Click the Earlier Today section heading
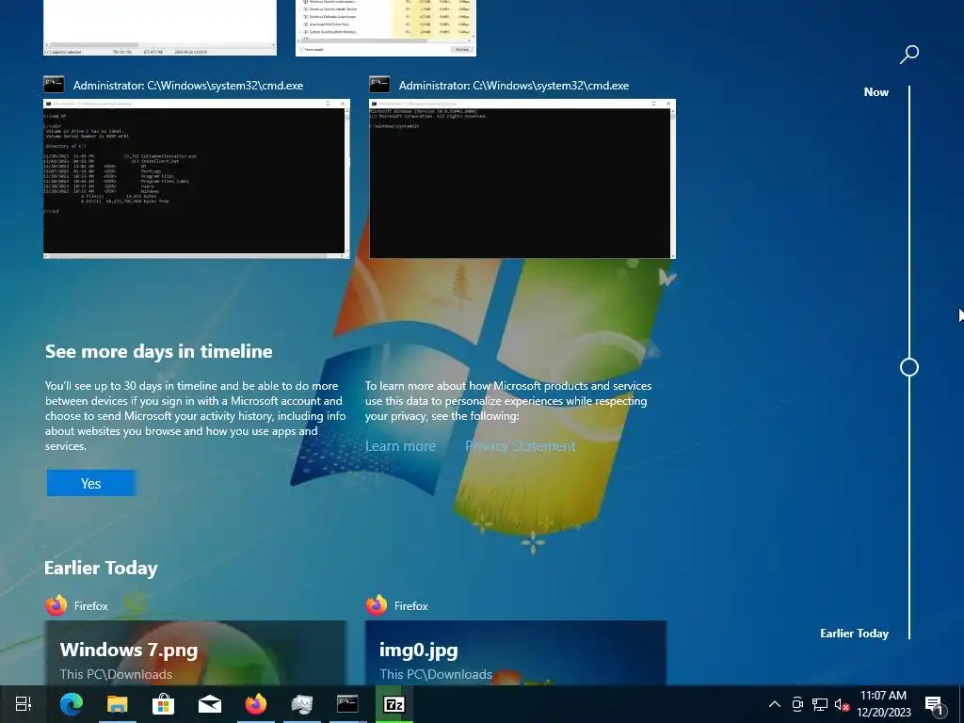 tap(101, 568)
